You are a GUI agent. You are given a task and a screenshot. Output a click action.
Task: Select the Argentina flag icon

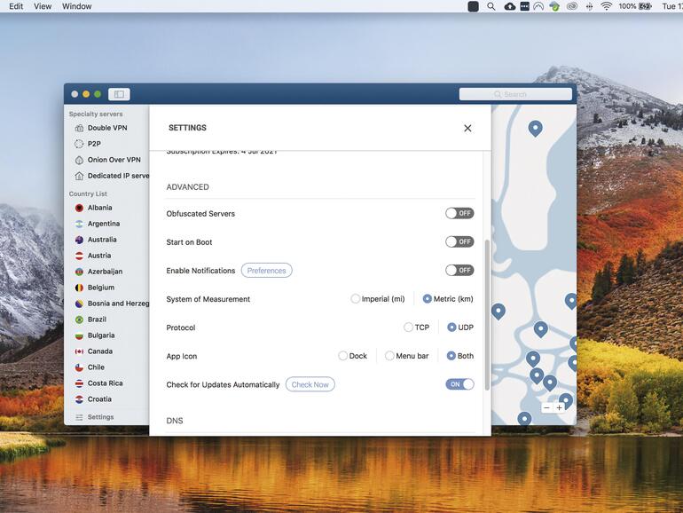coord(79,224)
